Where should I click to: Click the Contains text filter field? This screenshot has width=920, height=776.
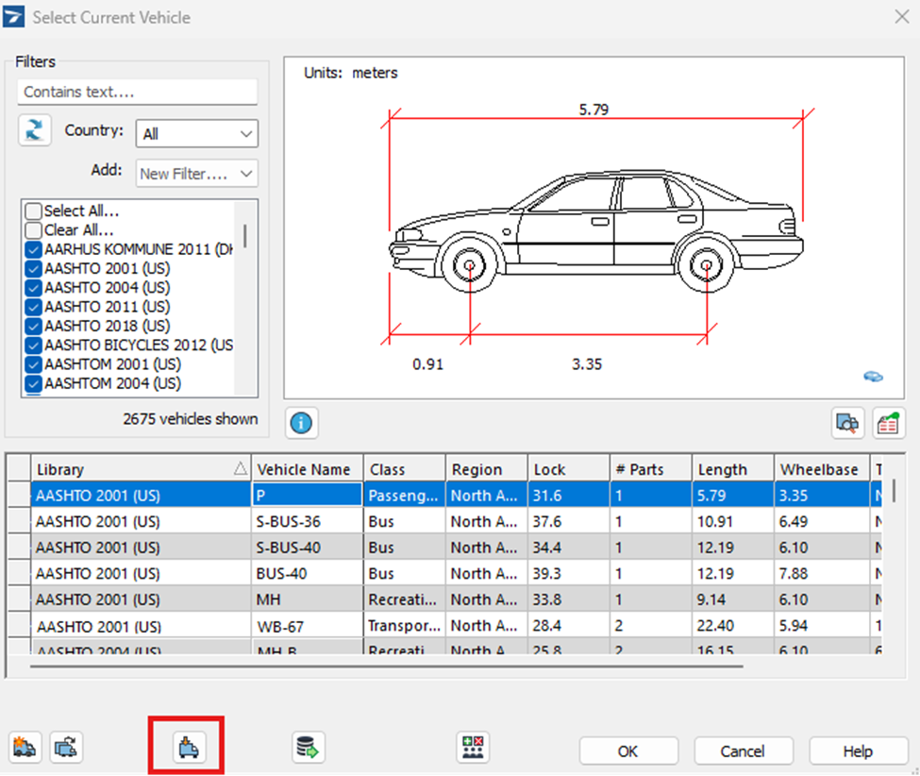(x=137, y=92)
